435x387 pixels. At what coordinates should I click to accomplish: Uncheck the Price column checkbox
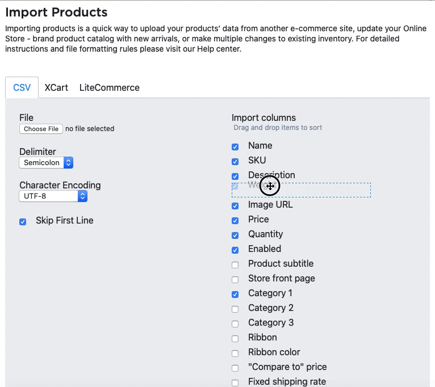click(235, 221)
